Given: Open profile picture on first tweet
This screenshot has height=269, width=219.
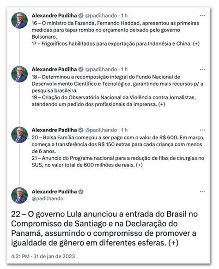Looking at the screenshot, I should (x=19, y=20).
